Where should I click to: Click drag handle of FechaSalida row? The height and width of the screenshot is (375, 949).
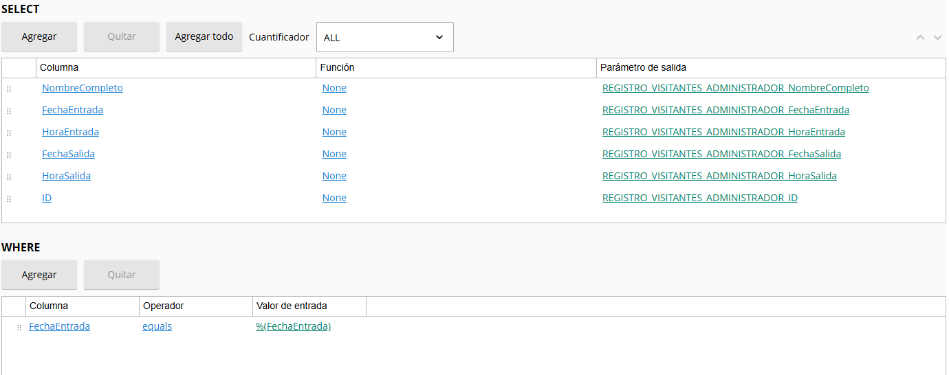pos(9,155)
